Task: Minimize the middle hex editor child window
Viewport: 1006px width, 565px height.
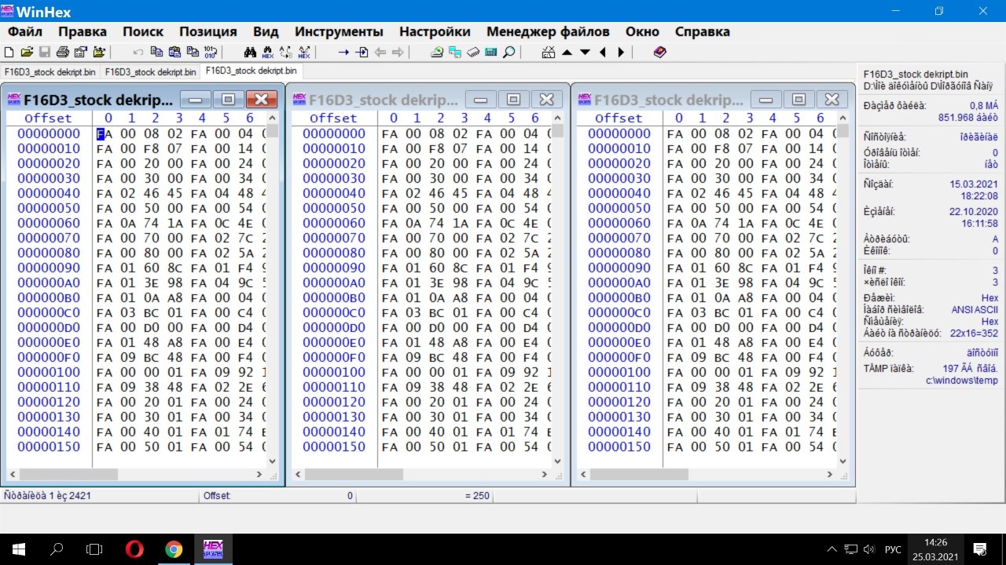Action: pyautogui.click(x=480, y=99)
